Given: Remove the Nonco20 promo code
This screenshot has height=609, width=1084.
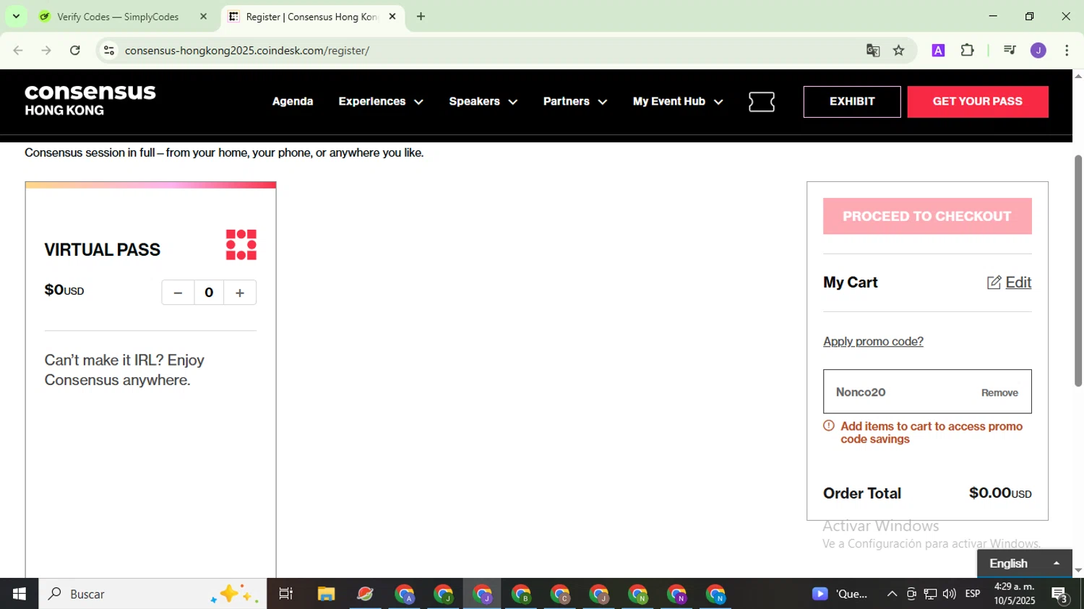Looking at the screenshot, I should pos(999,393).
